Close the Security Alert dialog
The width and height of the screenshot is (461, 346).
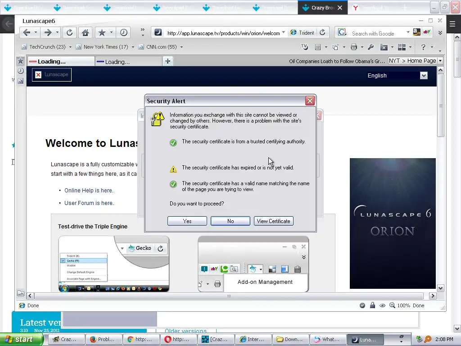click(x=310, y=101)
